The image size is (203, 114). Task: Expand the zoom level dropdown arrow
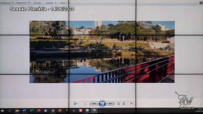point(78,104)
